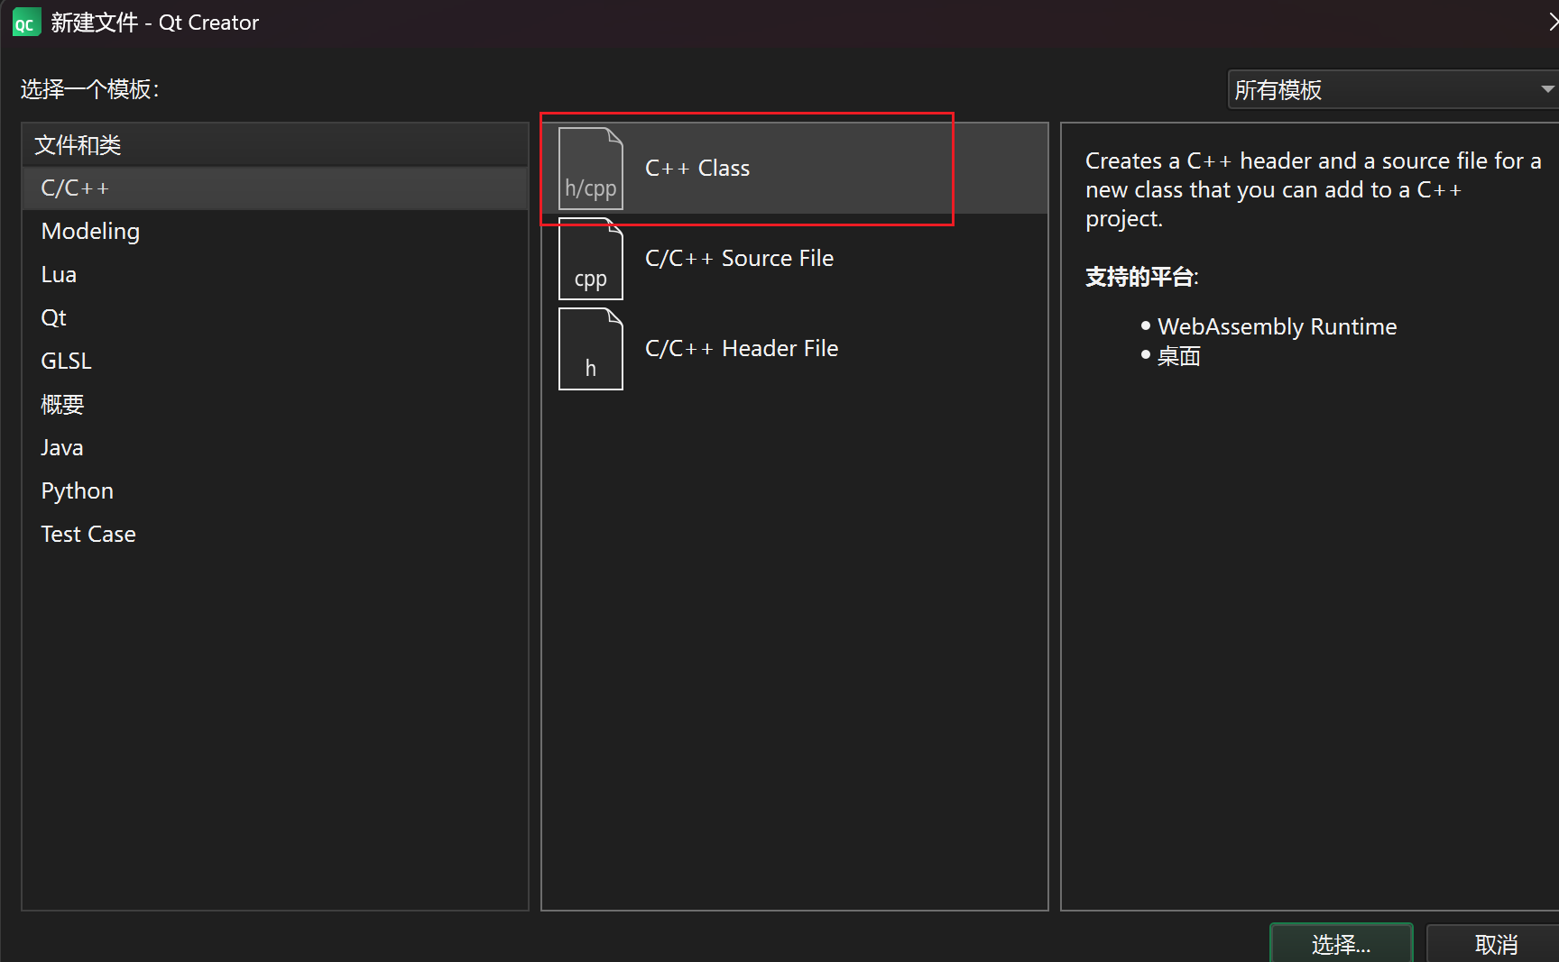Choose the C/C++ Header File template
The height and width of the screenshot is (962, 1559).
[x=795, y=349]
